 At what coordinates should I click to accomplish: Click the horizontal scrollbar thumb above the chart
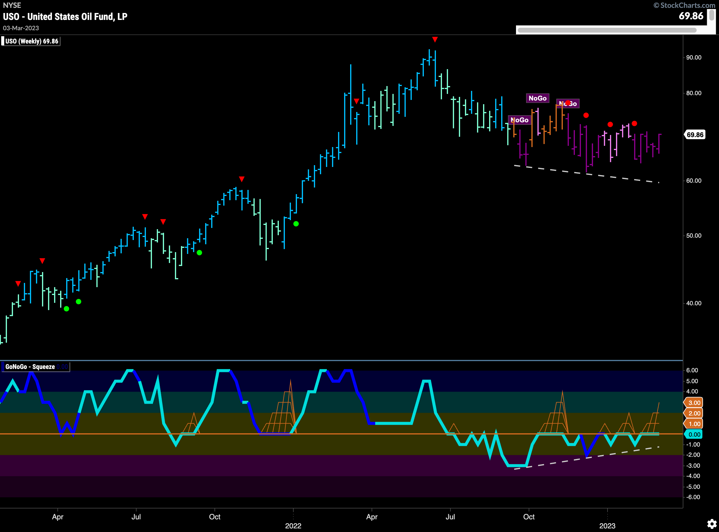click(607, 30)
